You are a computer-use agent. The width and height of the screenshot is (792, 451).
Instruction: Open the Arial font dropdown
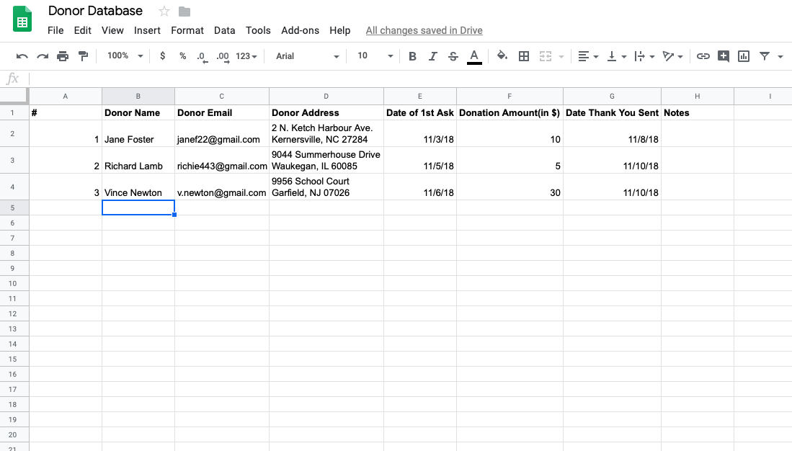click(307, 56)
